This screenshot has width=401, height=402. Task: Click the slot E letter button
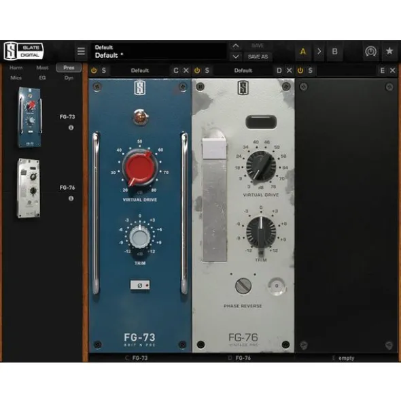click(382, 71)
